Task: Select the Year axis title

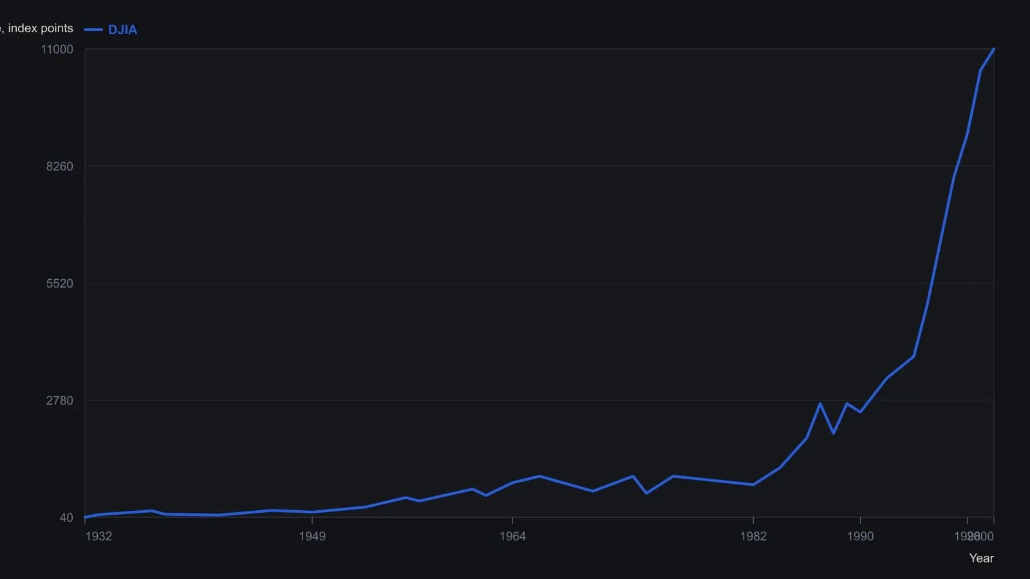Action: [x=981, y=558]
